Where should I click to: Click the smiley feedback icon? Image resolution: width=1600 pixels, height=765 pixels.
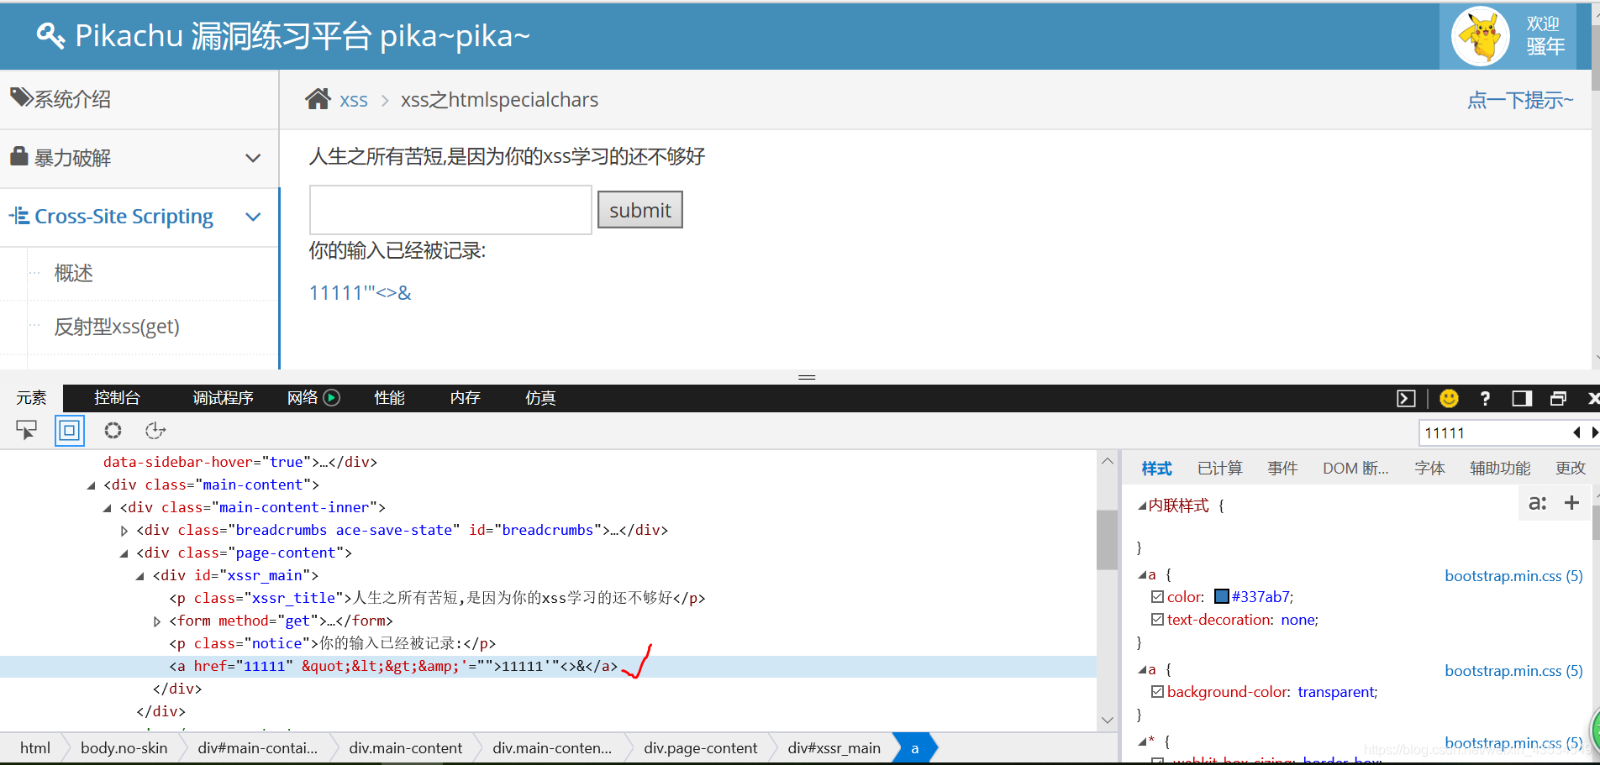1449,398
